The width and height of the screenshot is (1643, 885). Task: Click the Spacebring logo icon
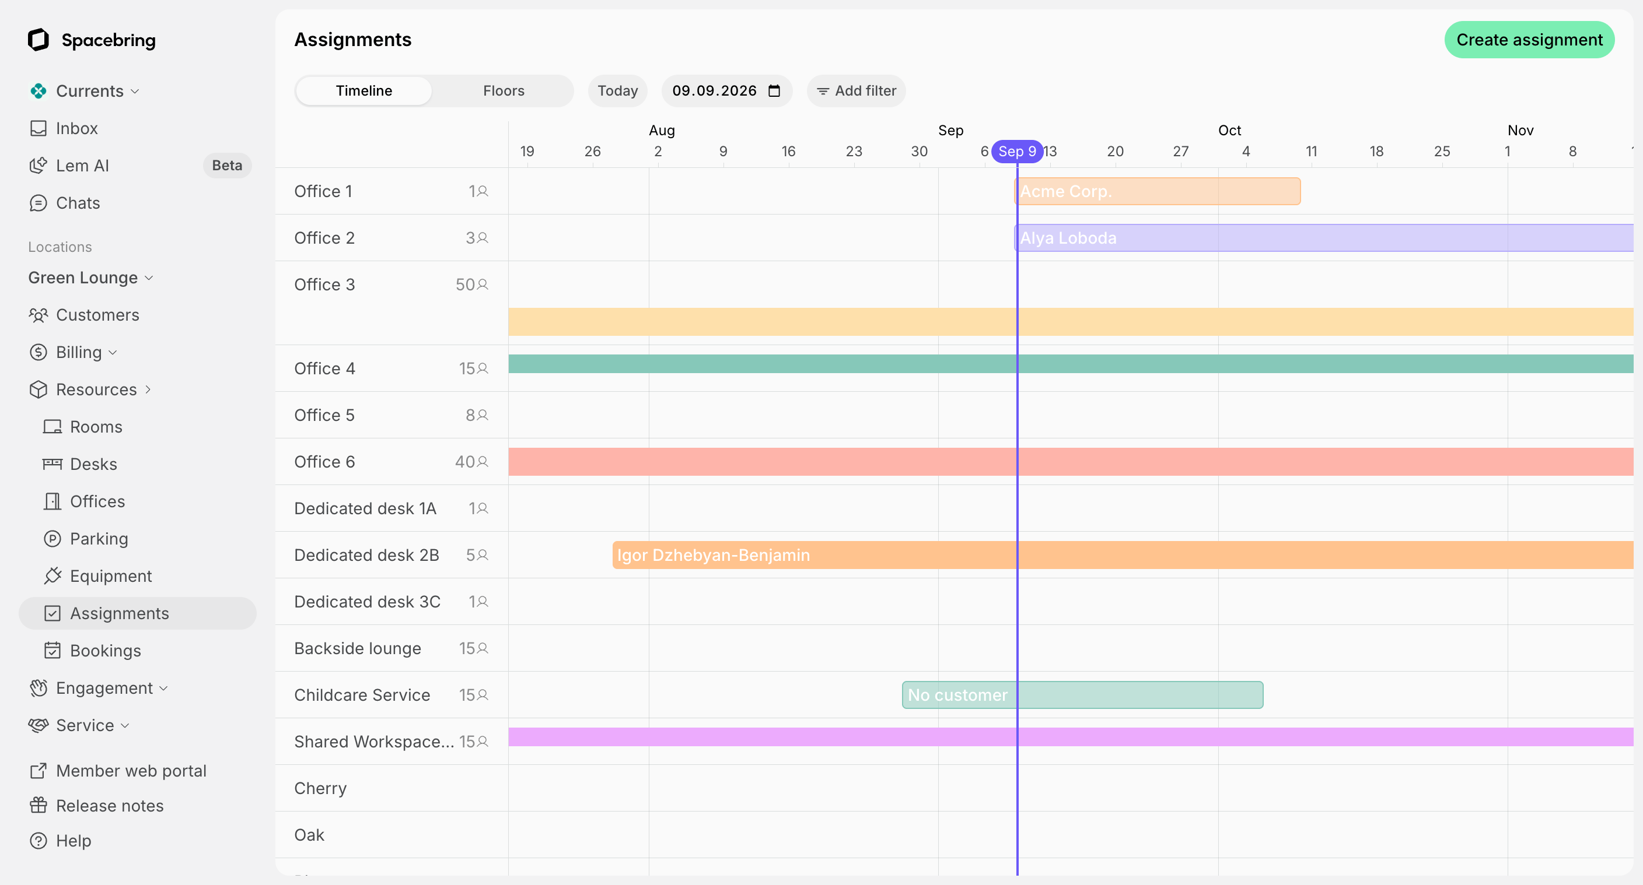[x=39, y=40]
